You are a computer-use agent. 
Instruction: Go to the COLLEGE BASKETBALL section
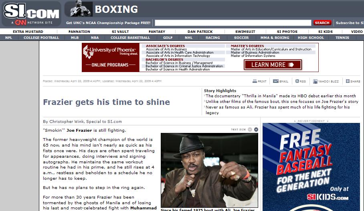point(130,38)
